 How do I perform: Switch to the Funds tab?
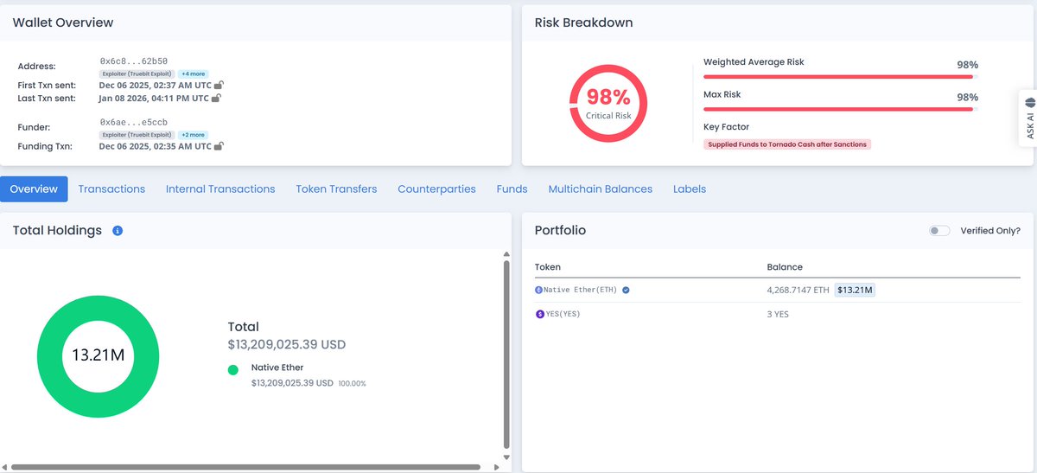(512, 189)
